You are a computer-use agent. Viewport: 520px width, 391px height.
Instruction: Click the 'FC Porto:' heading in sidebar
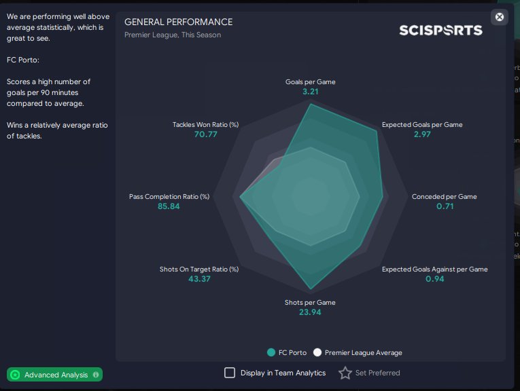pyautogui.click(x=23, y=60)
